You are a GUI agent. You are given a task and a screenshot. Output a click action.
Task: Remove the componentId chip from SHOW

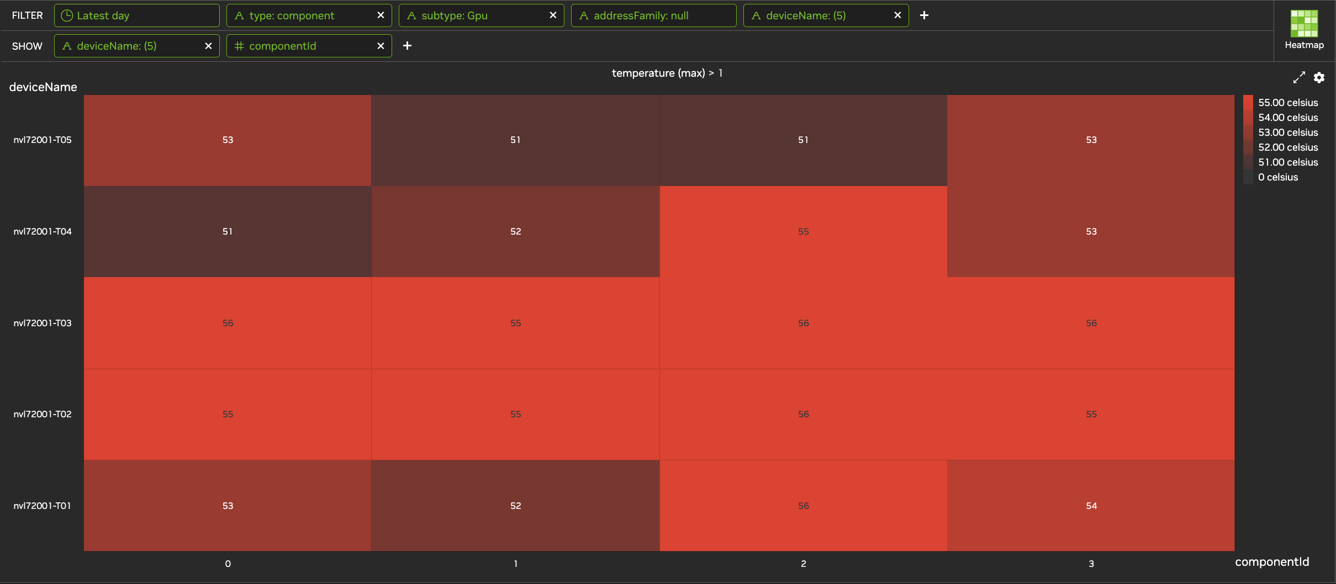pos(381,46)
